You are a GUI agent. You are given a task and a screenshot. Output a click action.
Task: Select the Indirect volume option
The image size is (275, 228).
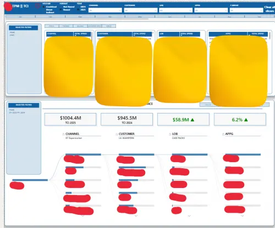[x=50, y=13]
